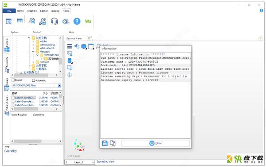Enable the Import checkbox
The image size is (266, 167).
click(x=13, y=80)
